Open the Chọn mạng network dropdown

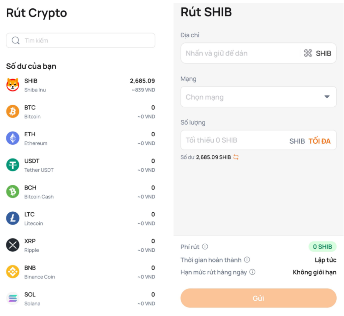(x=249, y=97)
